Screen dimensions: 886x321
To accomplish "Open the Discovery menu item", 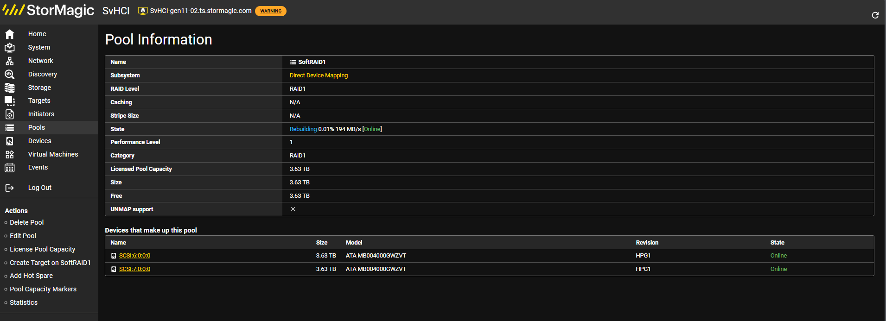I will click(x=43, y=74).
